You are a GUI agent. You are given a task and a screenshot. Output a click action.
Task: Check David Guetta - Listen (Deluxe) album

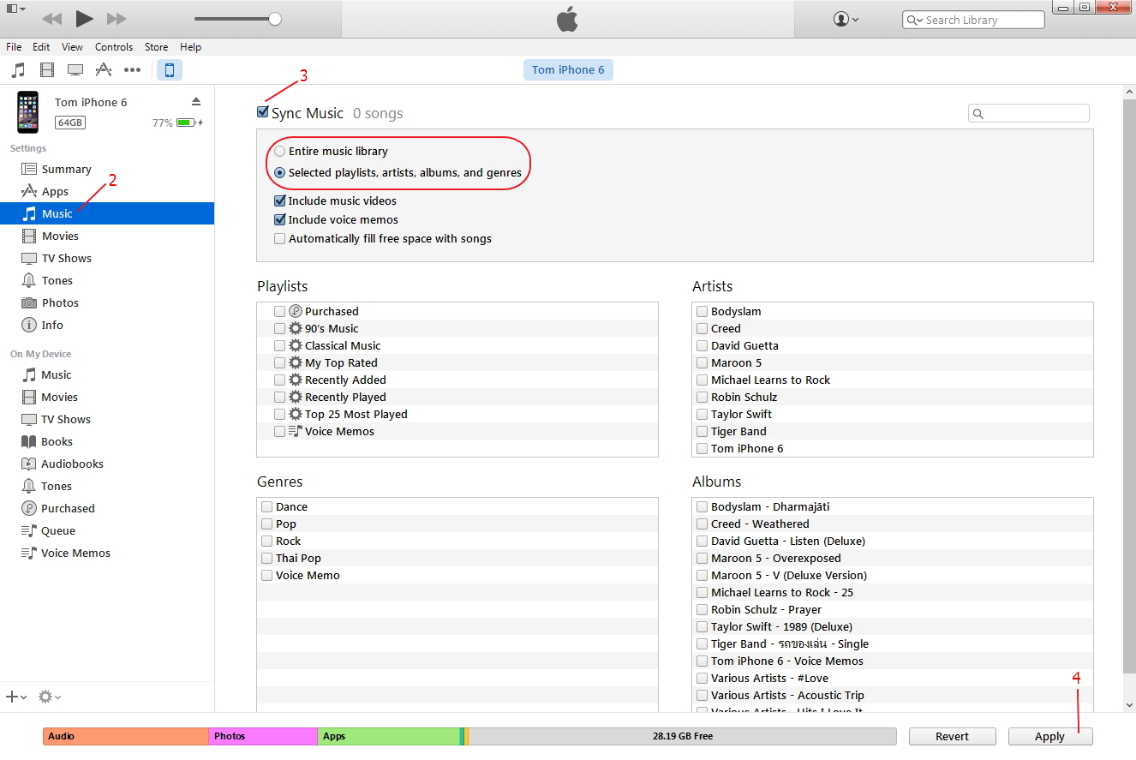click(x=702, y=541)
